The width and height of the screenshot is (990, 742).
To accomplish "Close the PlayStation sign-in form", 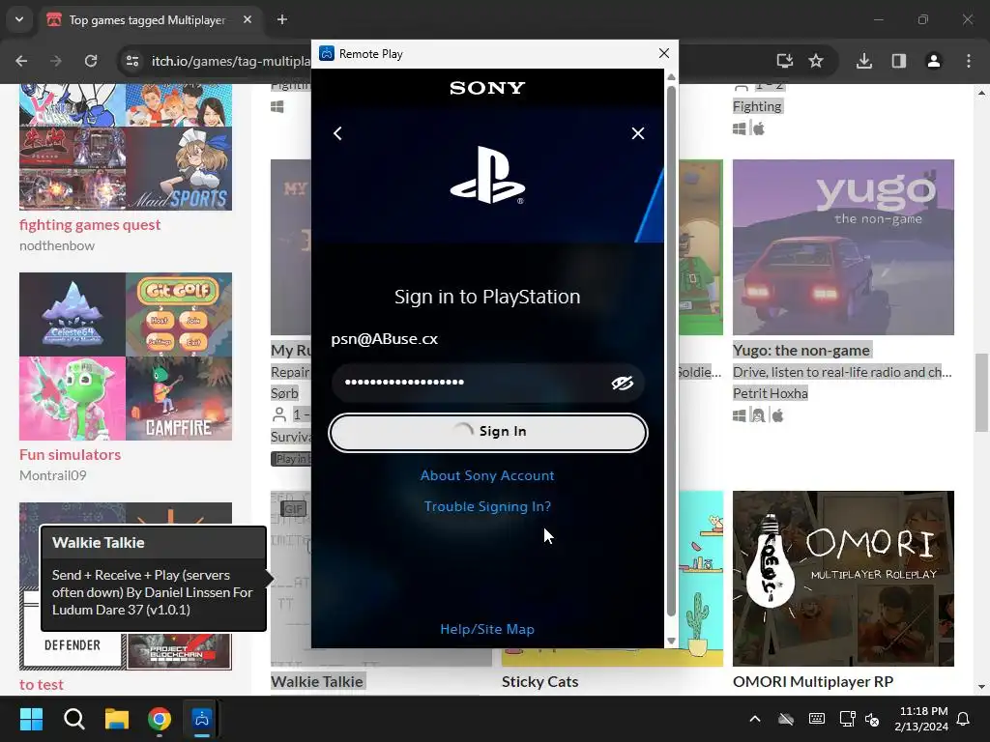I will tap(638, 133).
